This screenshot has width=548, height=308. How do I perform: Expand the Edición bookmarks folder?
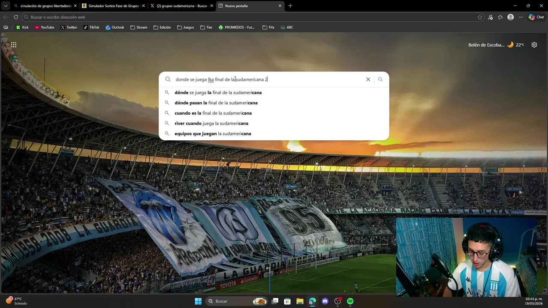click(162, 27)
